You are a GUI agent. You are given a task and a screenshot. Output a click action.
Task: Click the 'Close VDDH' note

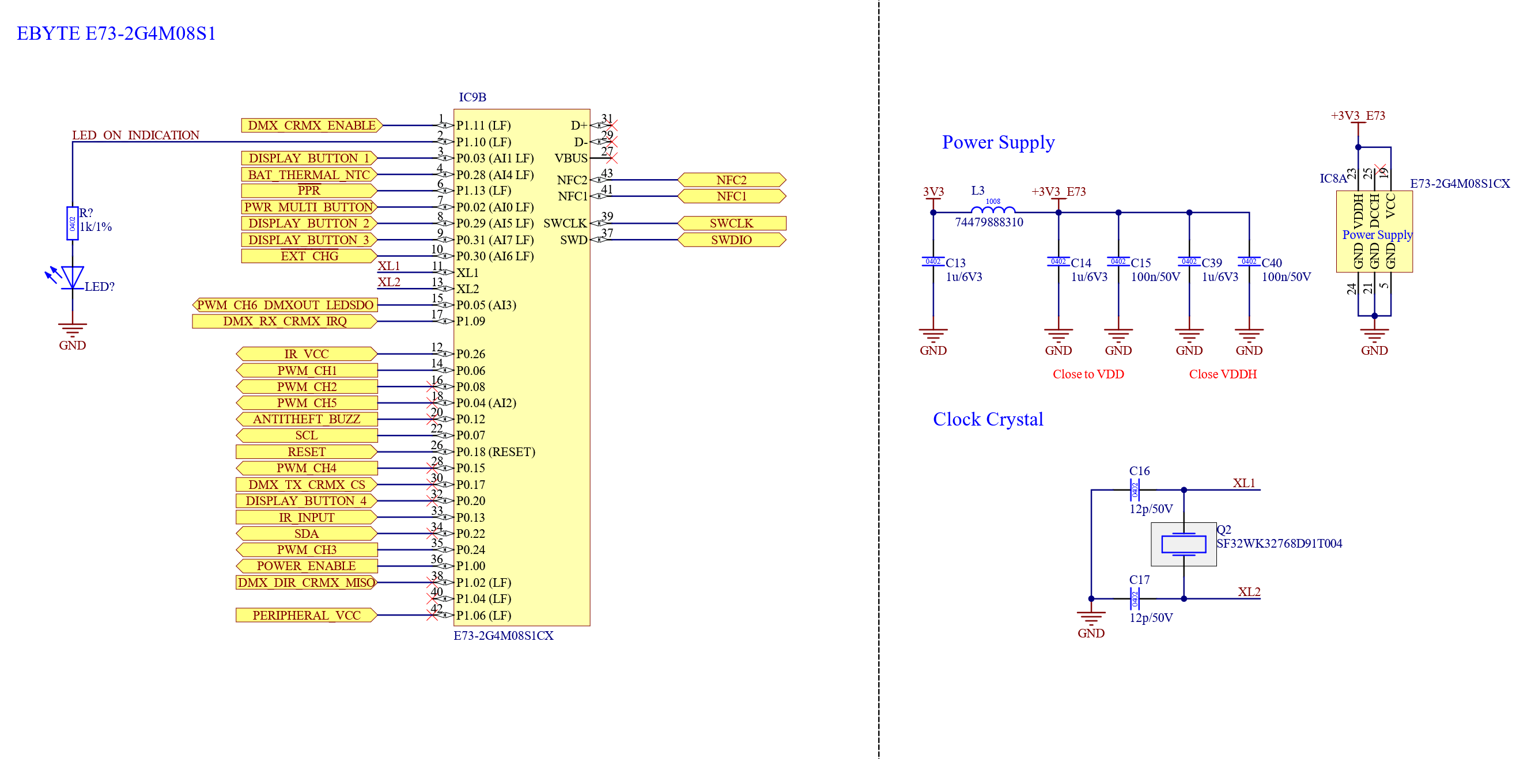click(1222, 374)
